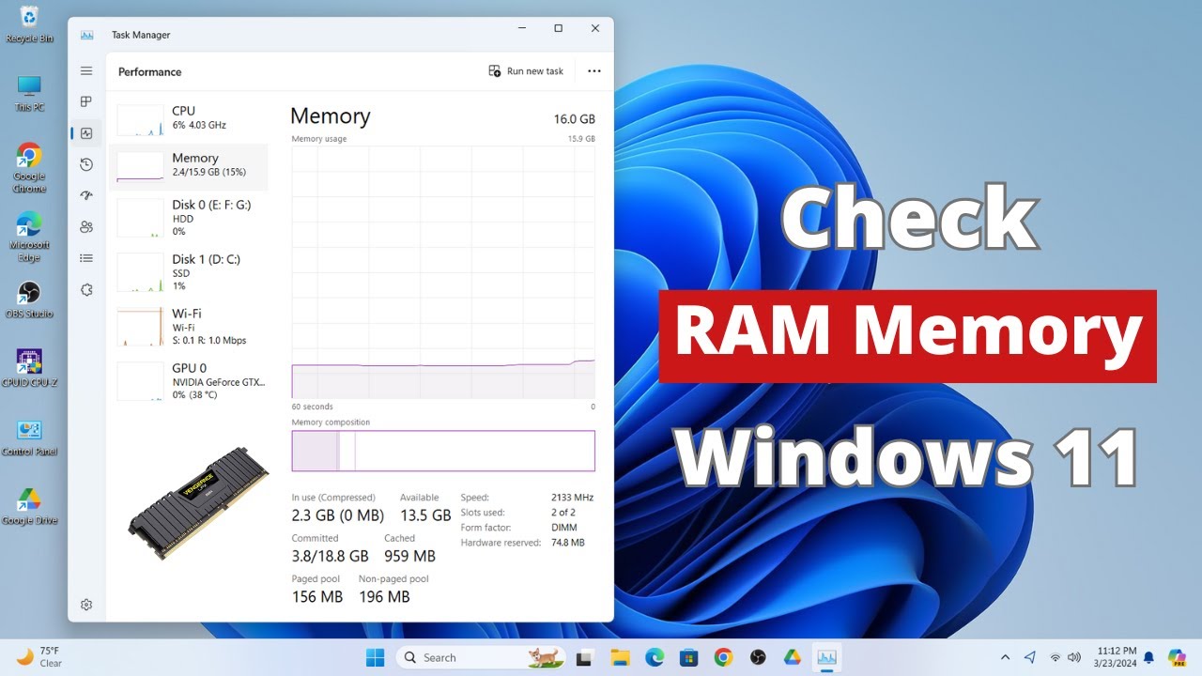Select the Performance page icon in sidebar
The height and width of the screenshot is (676, 1202).
point(86,133)
